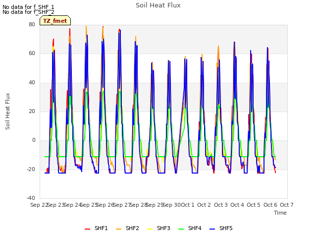This screenshot has width=317, height=238.
Task: Click the Oct 7 x-axis date label
Action: pyautogui.click(x=287, y=205)
